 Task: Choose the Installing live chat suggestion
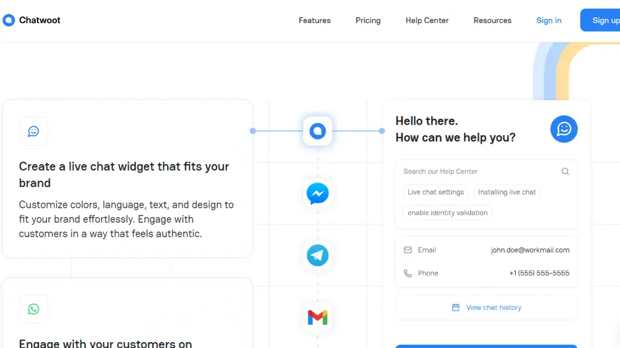point(507,192)
